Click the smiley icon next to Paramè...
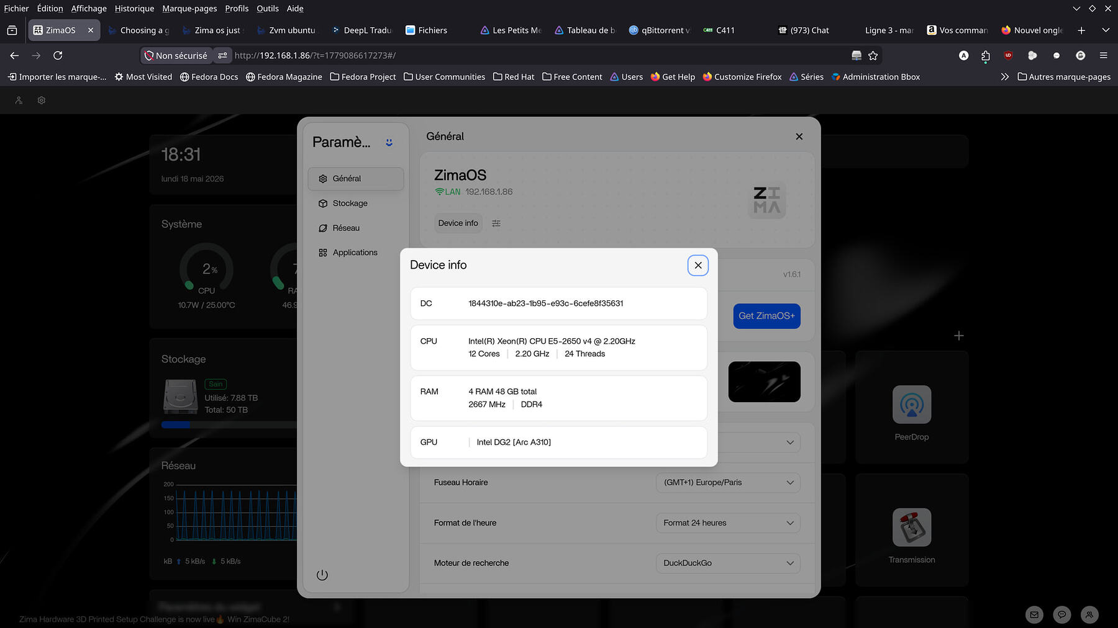Viewport: 1118px width, 628px height. 389,143
